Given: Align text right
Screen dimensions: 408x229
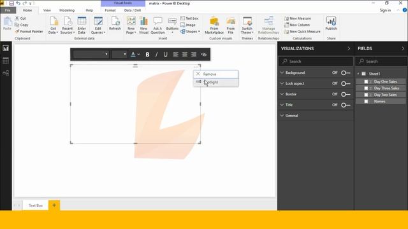Looking at the screenshot, I should pyautogui.click(x=194, y=55).
